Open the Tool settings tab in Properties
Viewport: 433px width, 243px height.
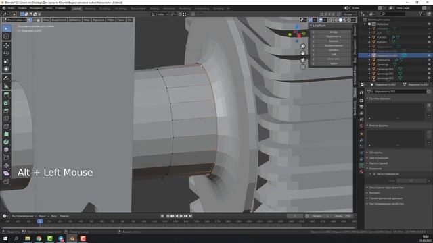coord(361,93)
